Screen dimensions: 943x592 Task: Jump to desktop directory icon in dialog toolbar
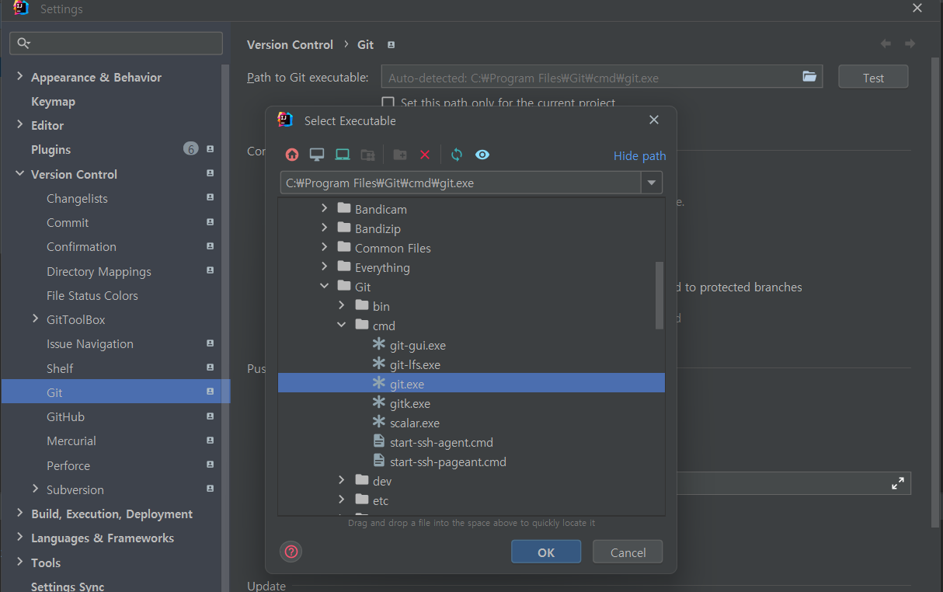click(x=317, y=155)
